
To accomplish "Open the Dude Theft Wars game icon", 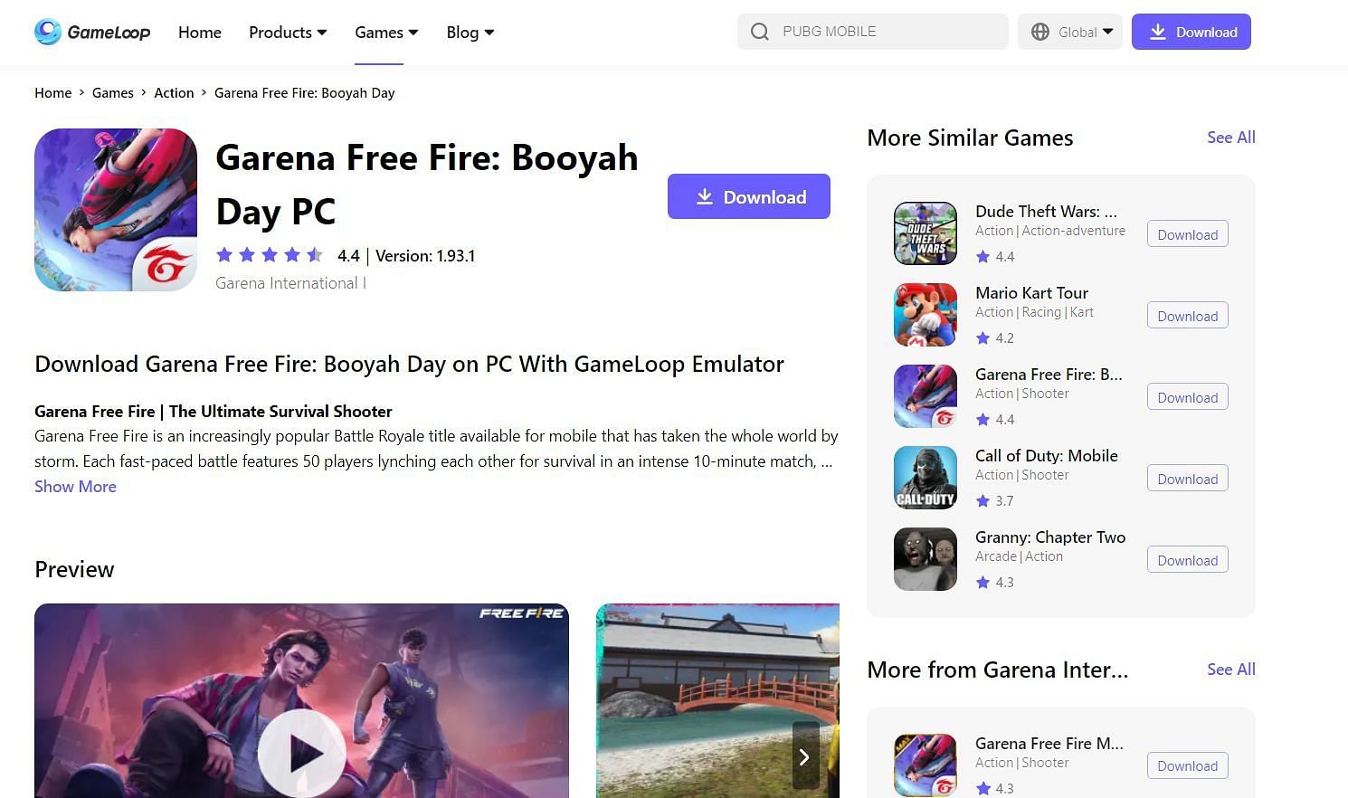I will click(926, 233).
